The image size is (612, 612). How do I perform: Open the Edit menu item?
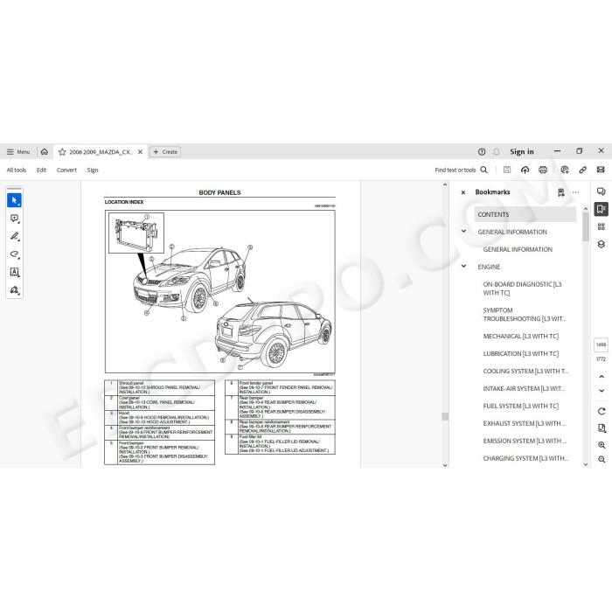(41, 170)
